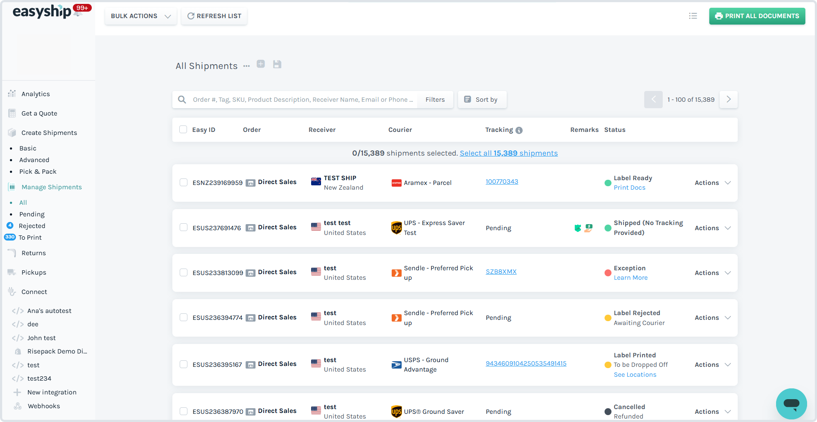This screenshot has height=422, width=817.
Task: Expand Actions for the USPS shipment
Action: click(x=713, y=365)
